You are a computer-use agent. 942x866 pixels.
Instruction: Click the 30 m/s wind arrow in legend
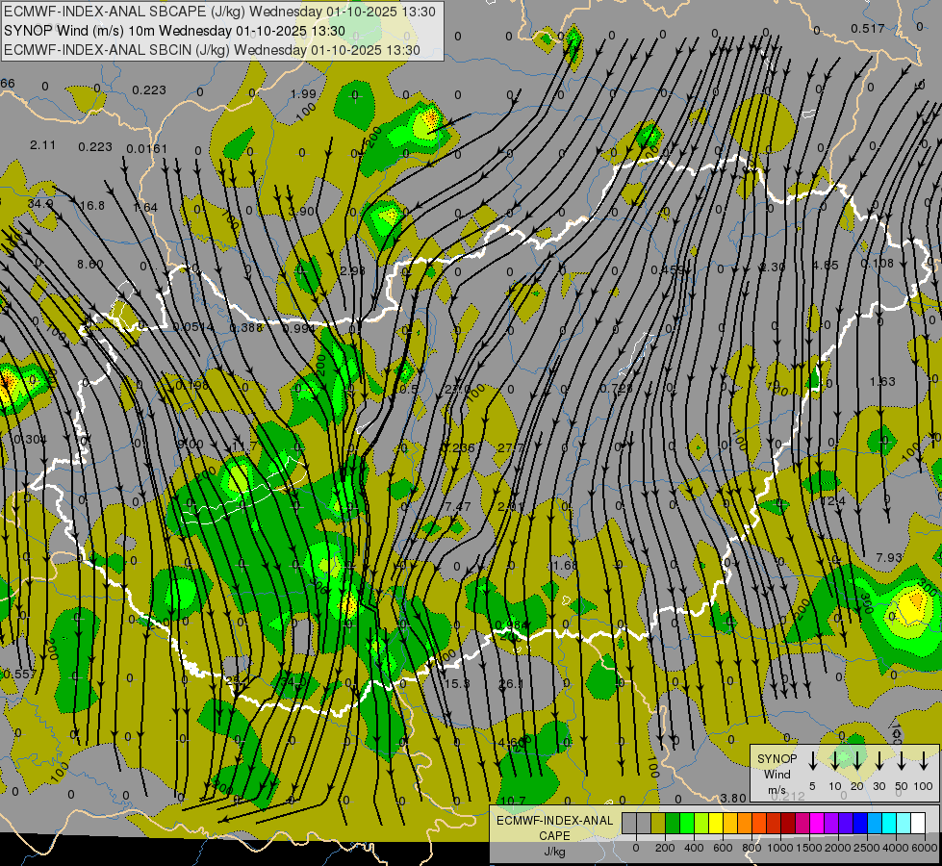878,762
